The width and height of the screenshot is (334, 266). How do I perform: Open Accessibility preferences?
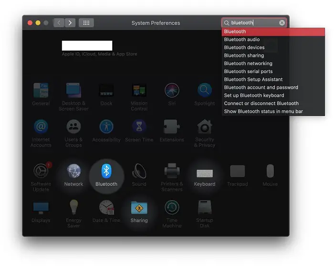pos(106,127)
